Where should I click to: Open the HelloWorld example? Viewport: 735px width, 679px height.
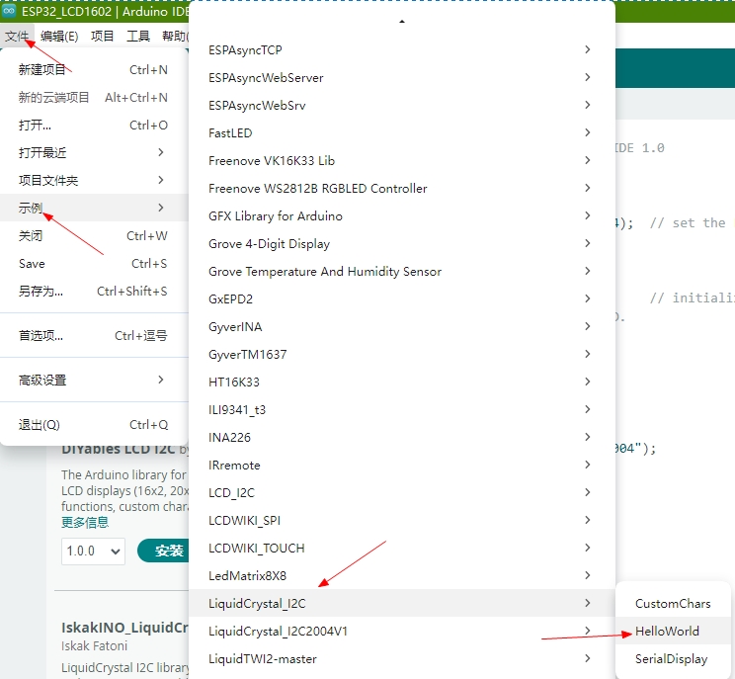(673, 632)
